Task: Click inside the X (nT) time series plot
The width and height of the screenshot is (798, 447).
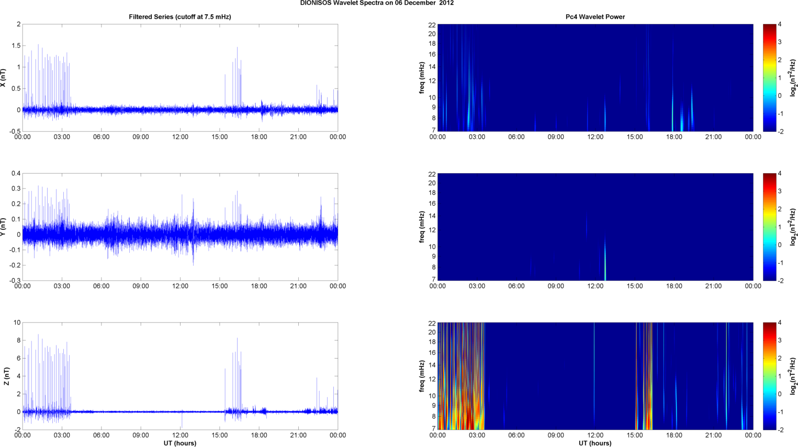Action: 179,77
